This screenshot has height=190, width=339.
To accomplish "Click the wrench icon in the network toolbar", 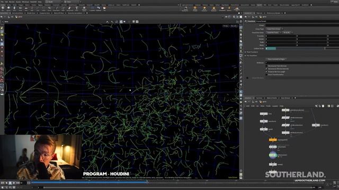I will (x=316, y=106).
